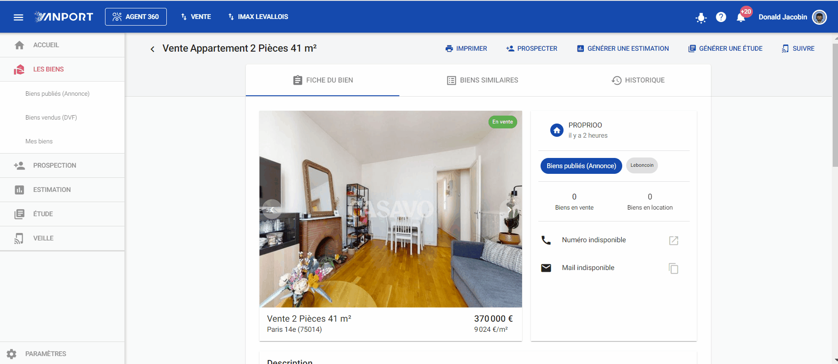
Task: Click the Mail indisponible text
Action: tap(588, 268)
